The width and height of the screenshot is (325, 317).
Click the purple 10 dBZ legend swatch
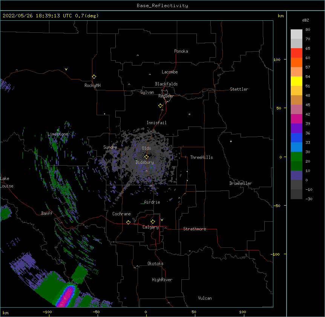[x=296, y=175]
